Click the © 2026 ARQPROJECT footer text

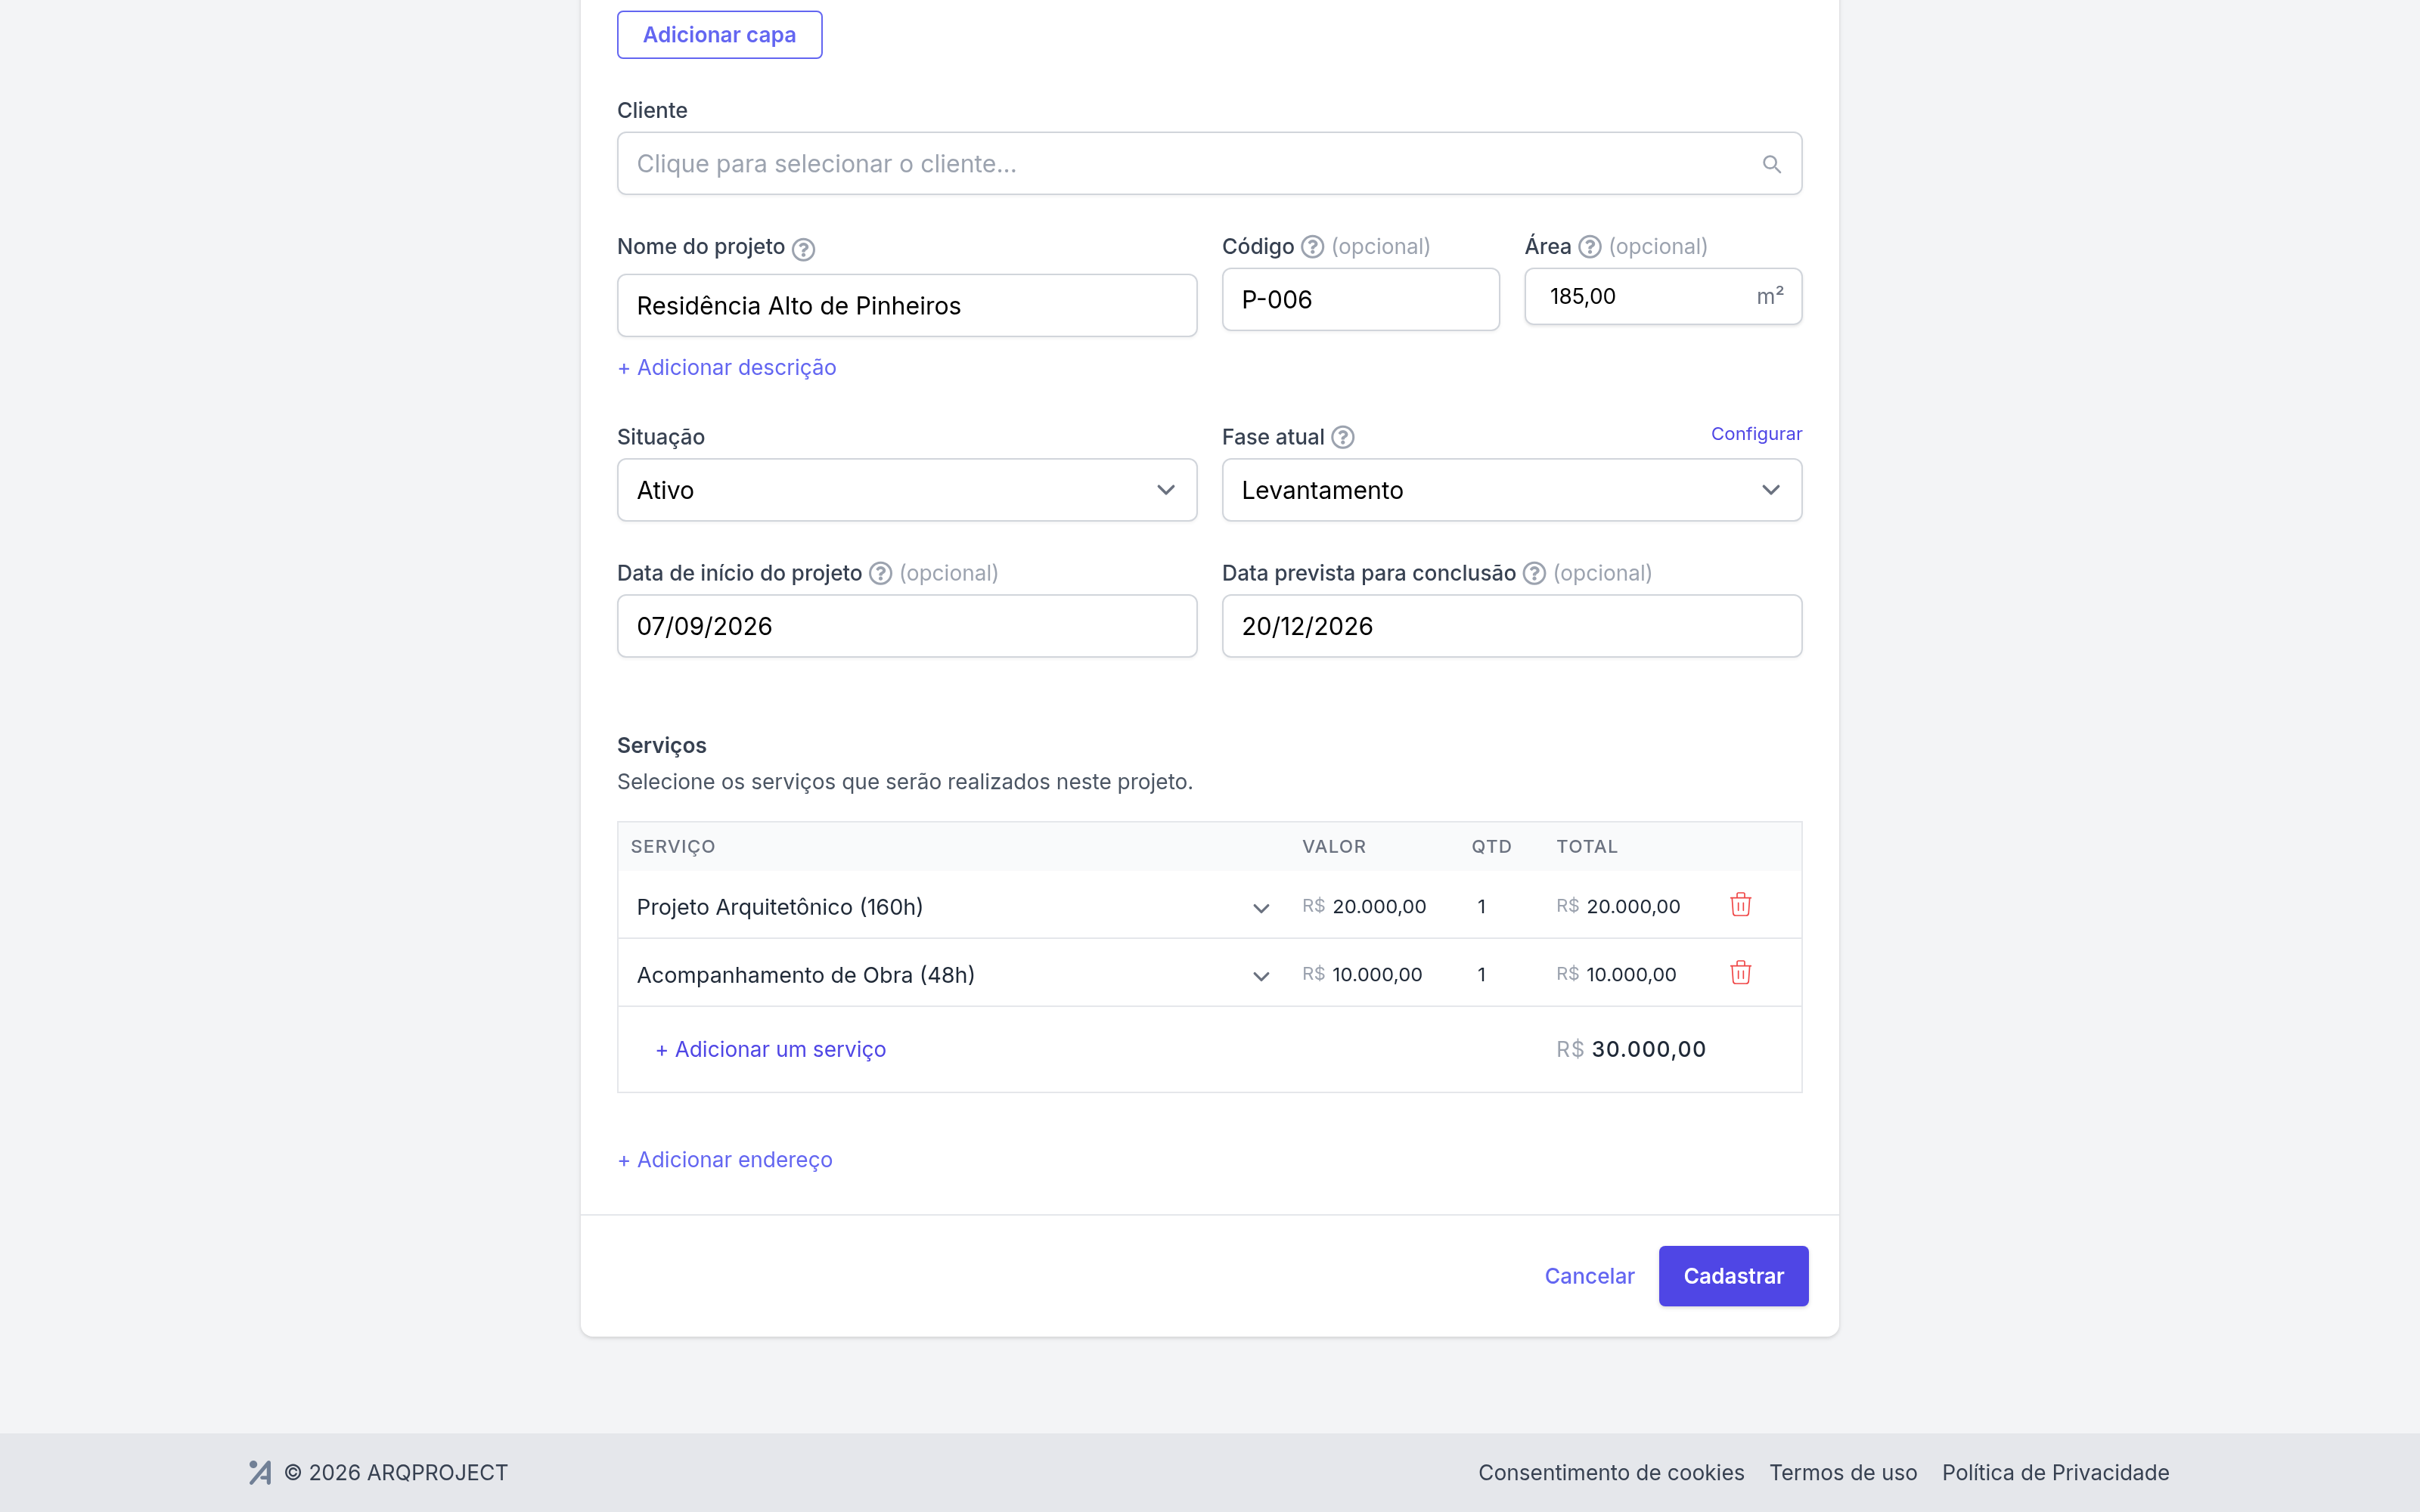pos(397,1472)
